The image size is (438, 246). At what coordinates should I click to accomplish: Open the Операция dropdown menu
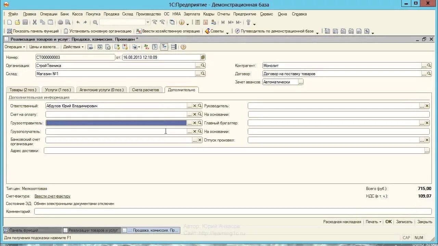(x=14, y=47)
